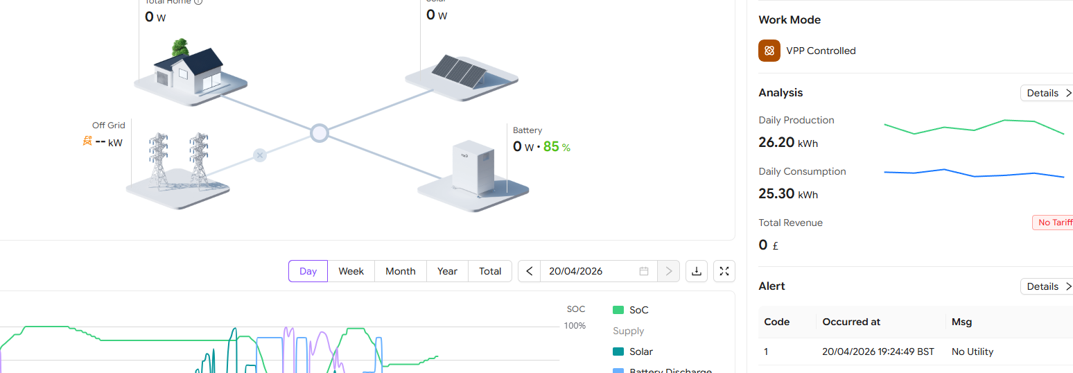Expand the chart to fullscreen

(x=724, y=271)
